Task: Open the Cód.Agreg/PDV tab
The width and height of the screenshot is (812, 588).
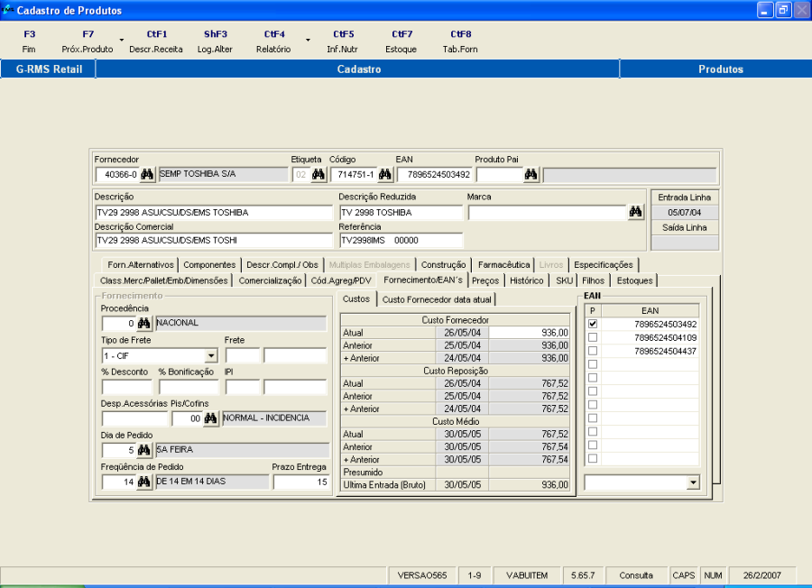Action: pos(341,280)
